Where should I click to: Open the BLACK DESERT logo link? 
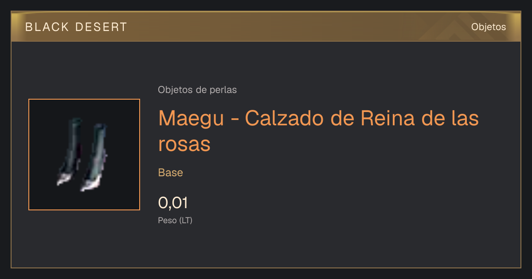pos(76,27)
